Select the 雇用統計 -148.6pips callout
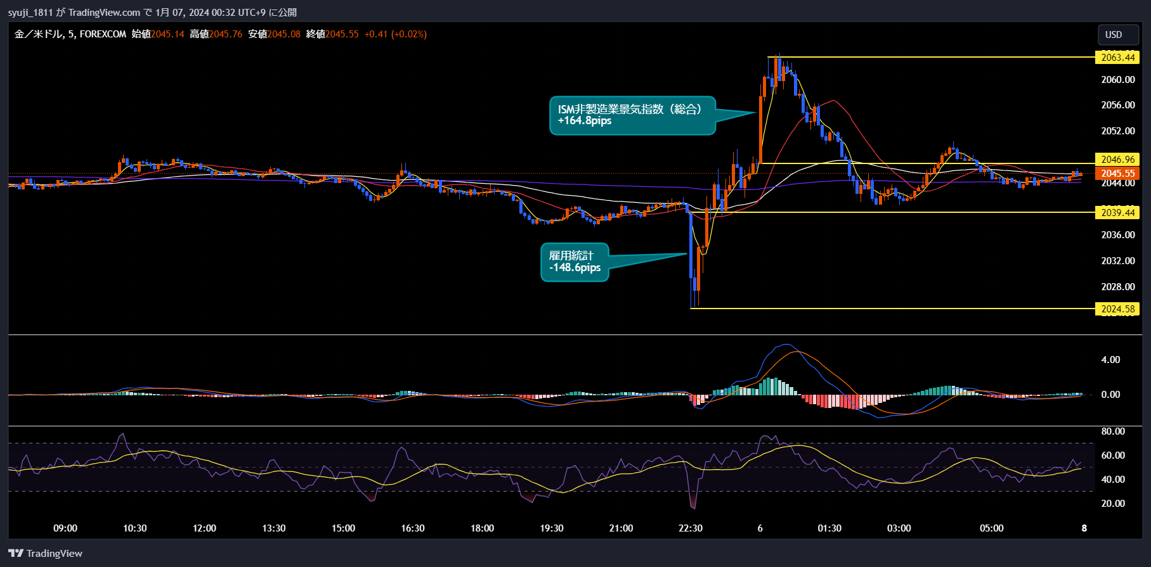Image resolution: width=1151 pixels, height=567 pixels. (575, 262)
